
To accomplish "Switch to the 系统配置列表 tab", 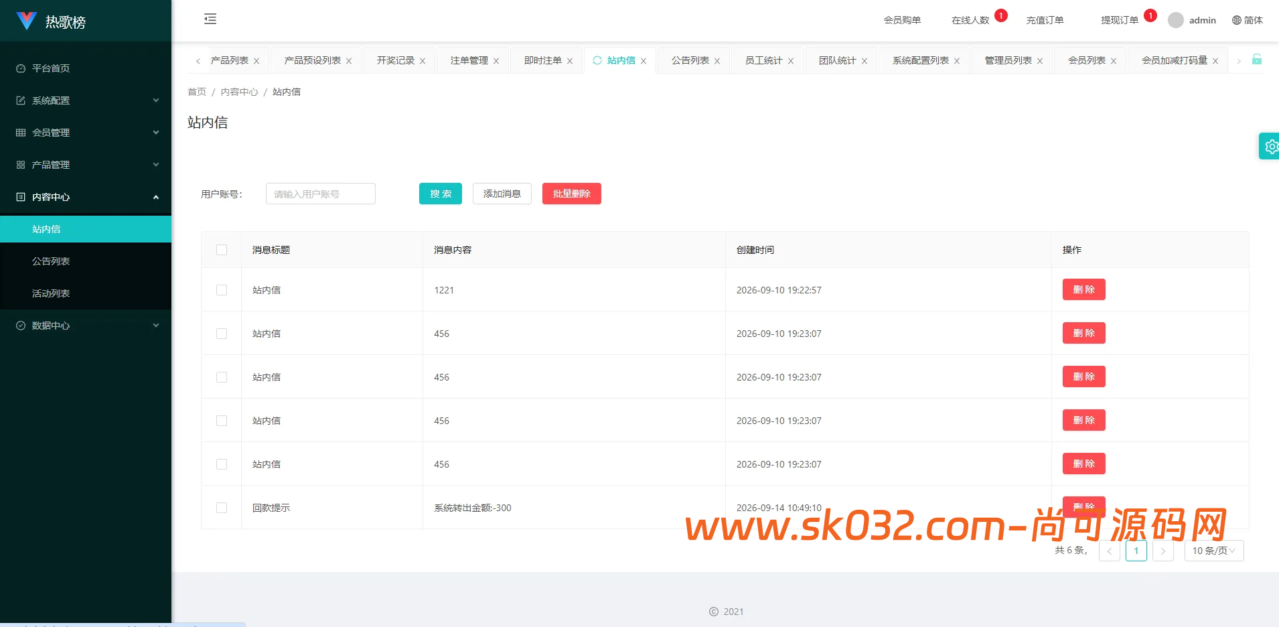I will click(920, 60).
